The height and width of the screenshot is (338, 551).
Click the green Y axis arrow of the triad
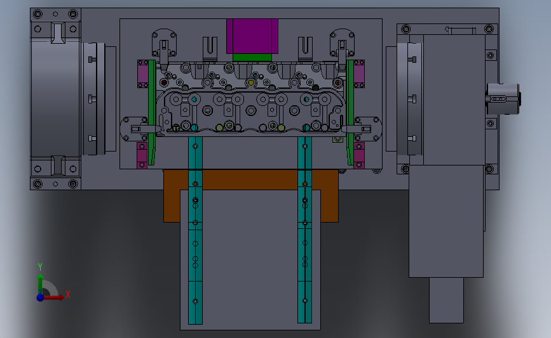[x=40, y=285]
